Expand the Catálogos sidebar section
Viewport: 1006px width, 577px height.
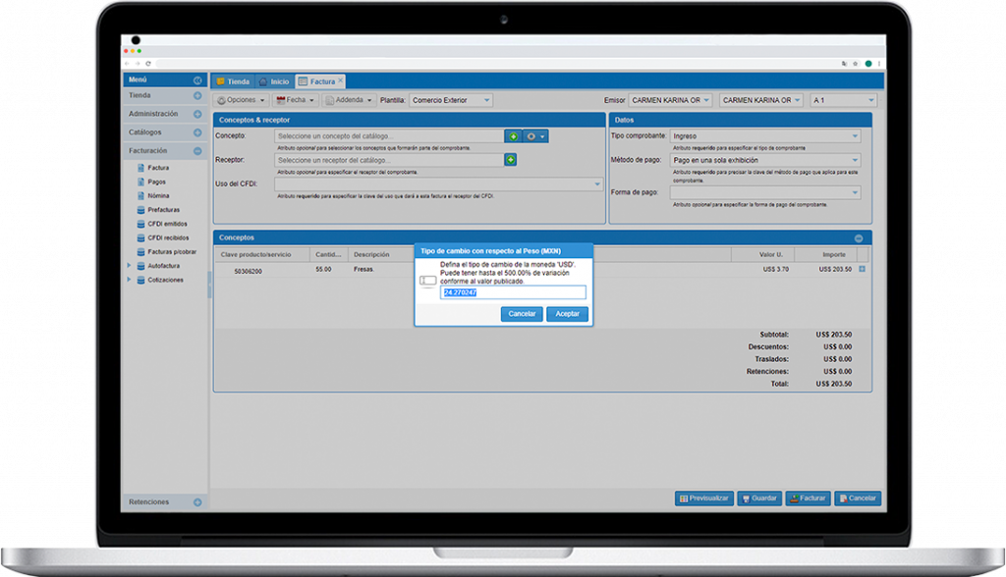pyautogui.click(x=197, y=132)
